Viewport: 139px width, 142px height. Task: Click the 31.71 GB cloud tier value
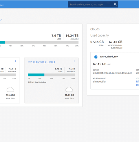click(69, 95)
